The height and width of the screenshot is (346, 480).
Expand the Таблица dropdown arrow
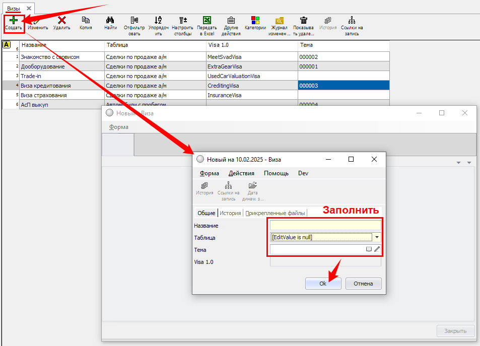[x=377, y=237]
